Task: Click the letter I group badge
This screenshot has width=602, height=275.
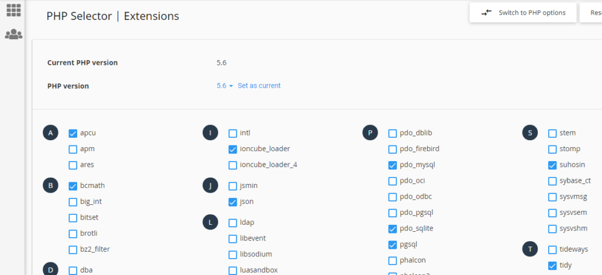Action: pyautogui.click(x=210, y=133)
